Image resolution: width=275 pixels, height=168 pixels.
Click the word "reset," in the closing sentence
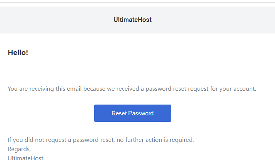[x=107, y=140]
